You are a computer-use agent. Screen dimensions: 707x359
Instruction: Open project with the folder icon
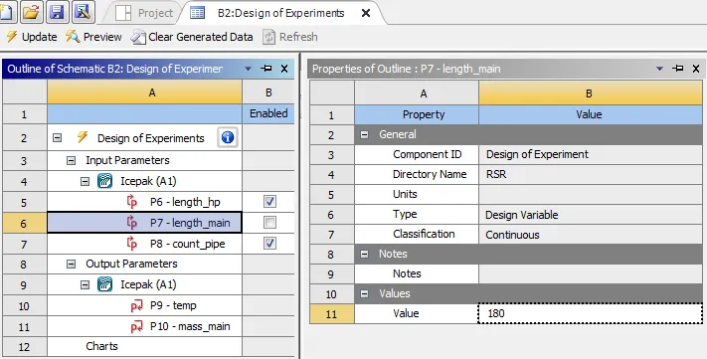click(x=32, y=12)
